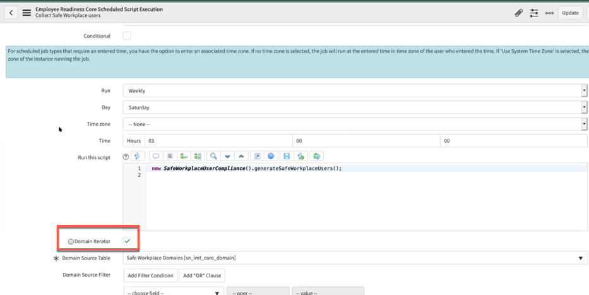The height and width of the screenshot is (295, 589).
Task: Click the find next down chevron icon
Action: 227,156
